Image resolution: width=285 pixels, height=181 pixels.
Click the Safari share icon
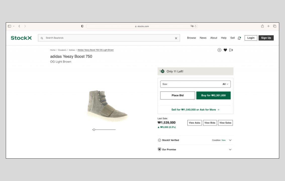coord(262,26)
